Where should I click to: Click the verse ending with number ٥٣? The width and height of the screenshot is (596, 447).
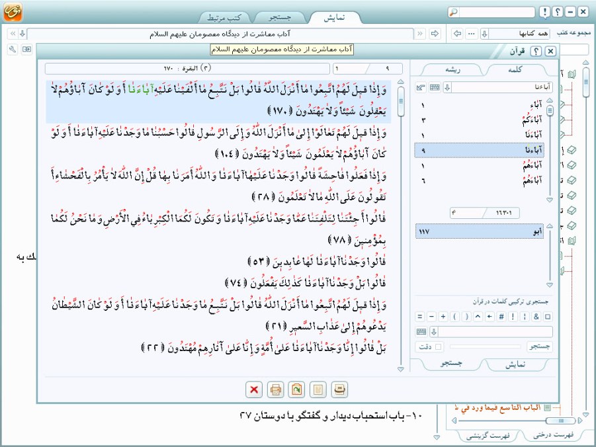317,261
